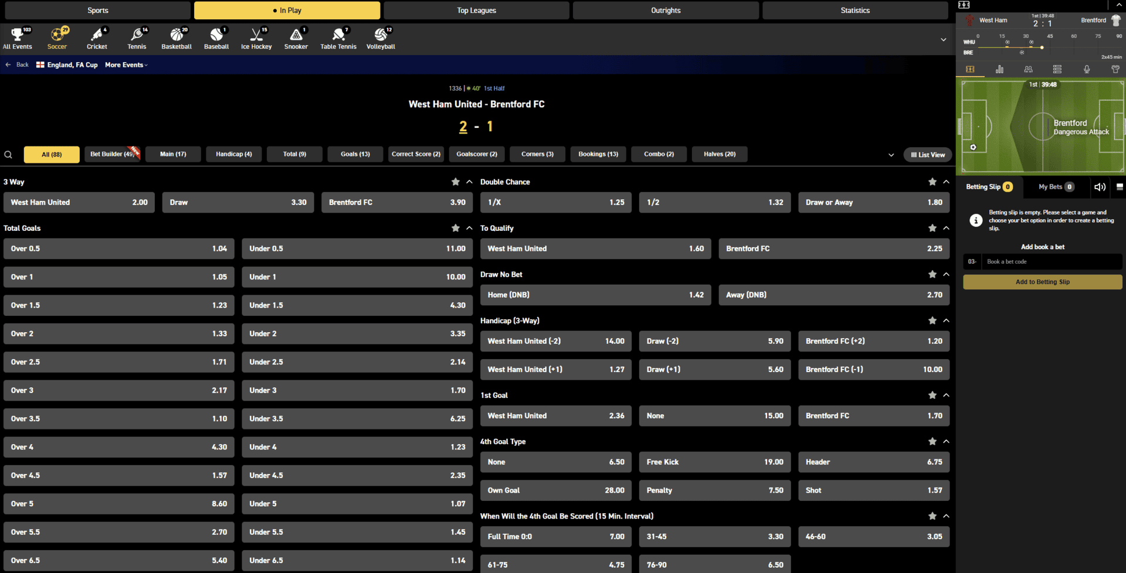The image size is (1126, 573).
Task: Favorite the 4th Goal Type market star
Action: coord(932,442)
